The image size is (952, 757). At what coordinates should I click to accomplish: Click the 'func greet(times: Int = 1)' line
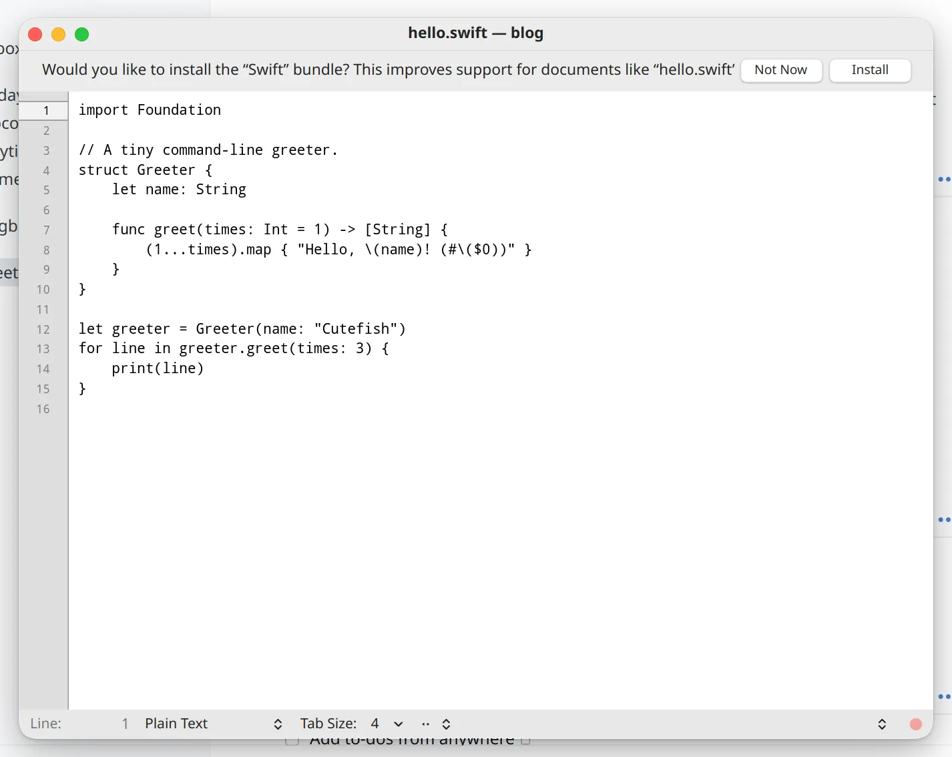point(280,230)
